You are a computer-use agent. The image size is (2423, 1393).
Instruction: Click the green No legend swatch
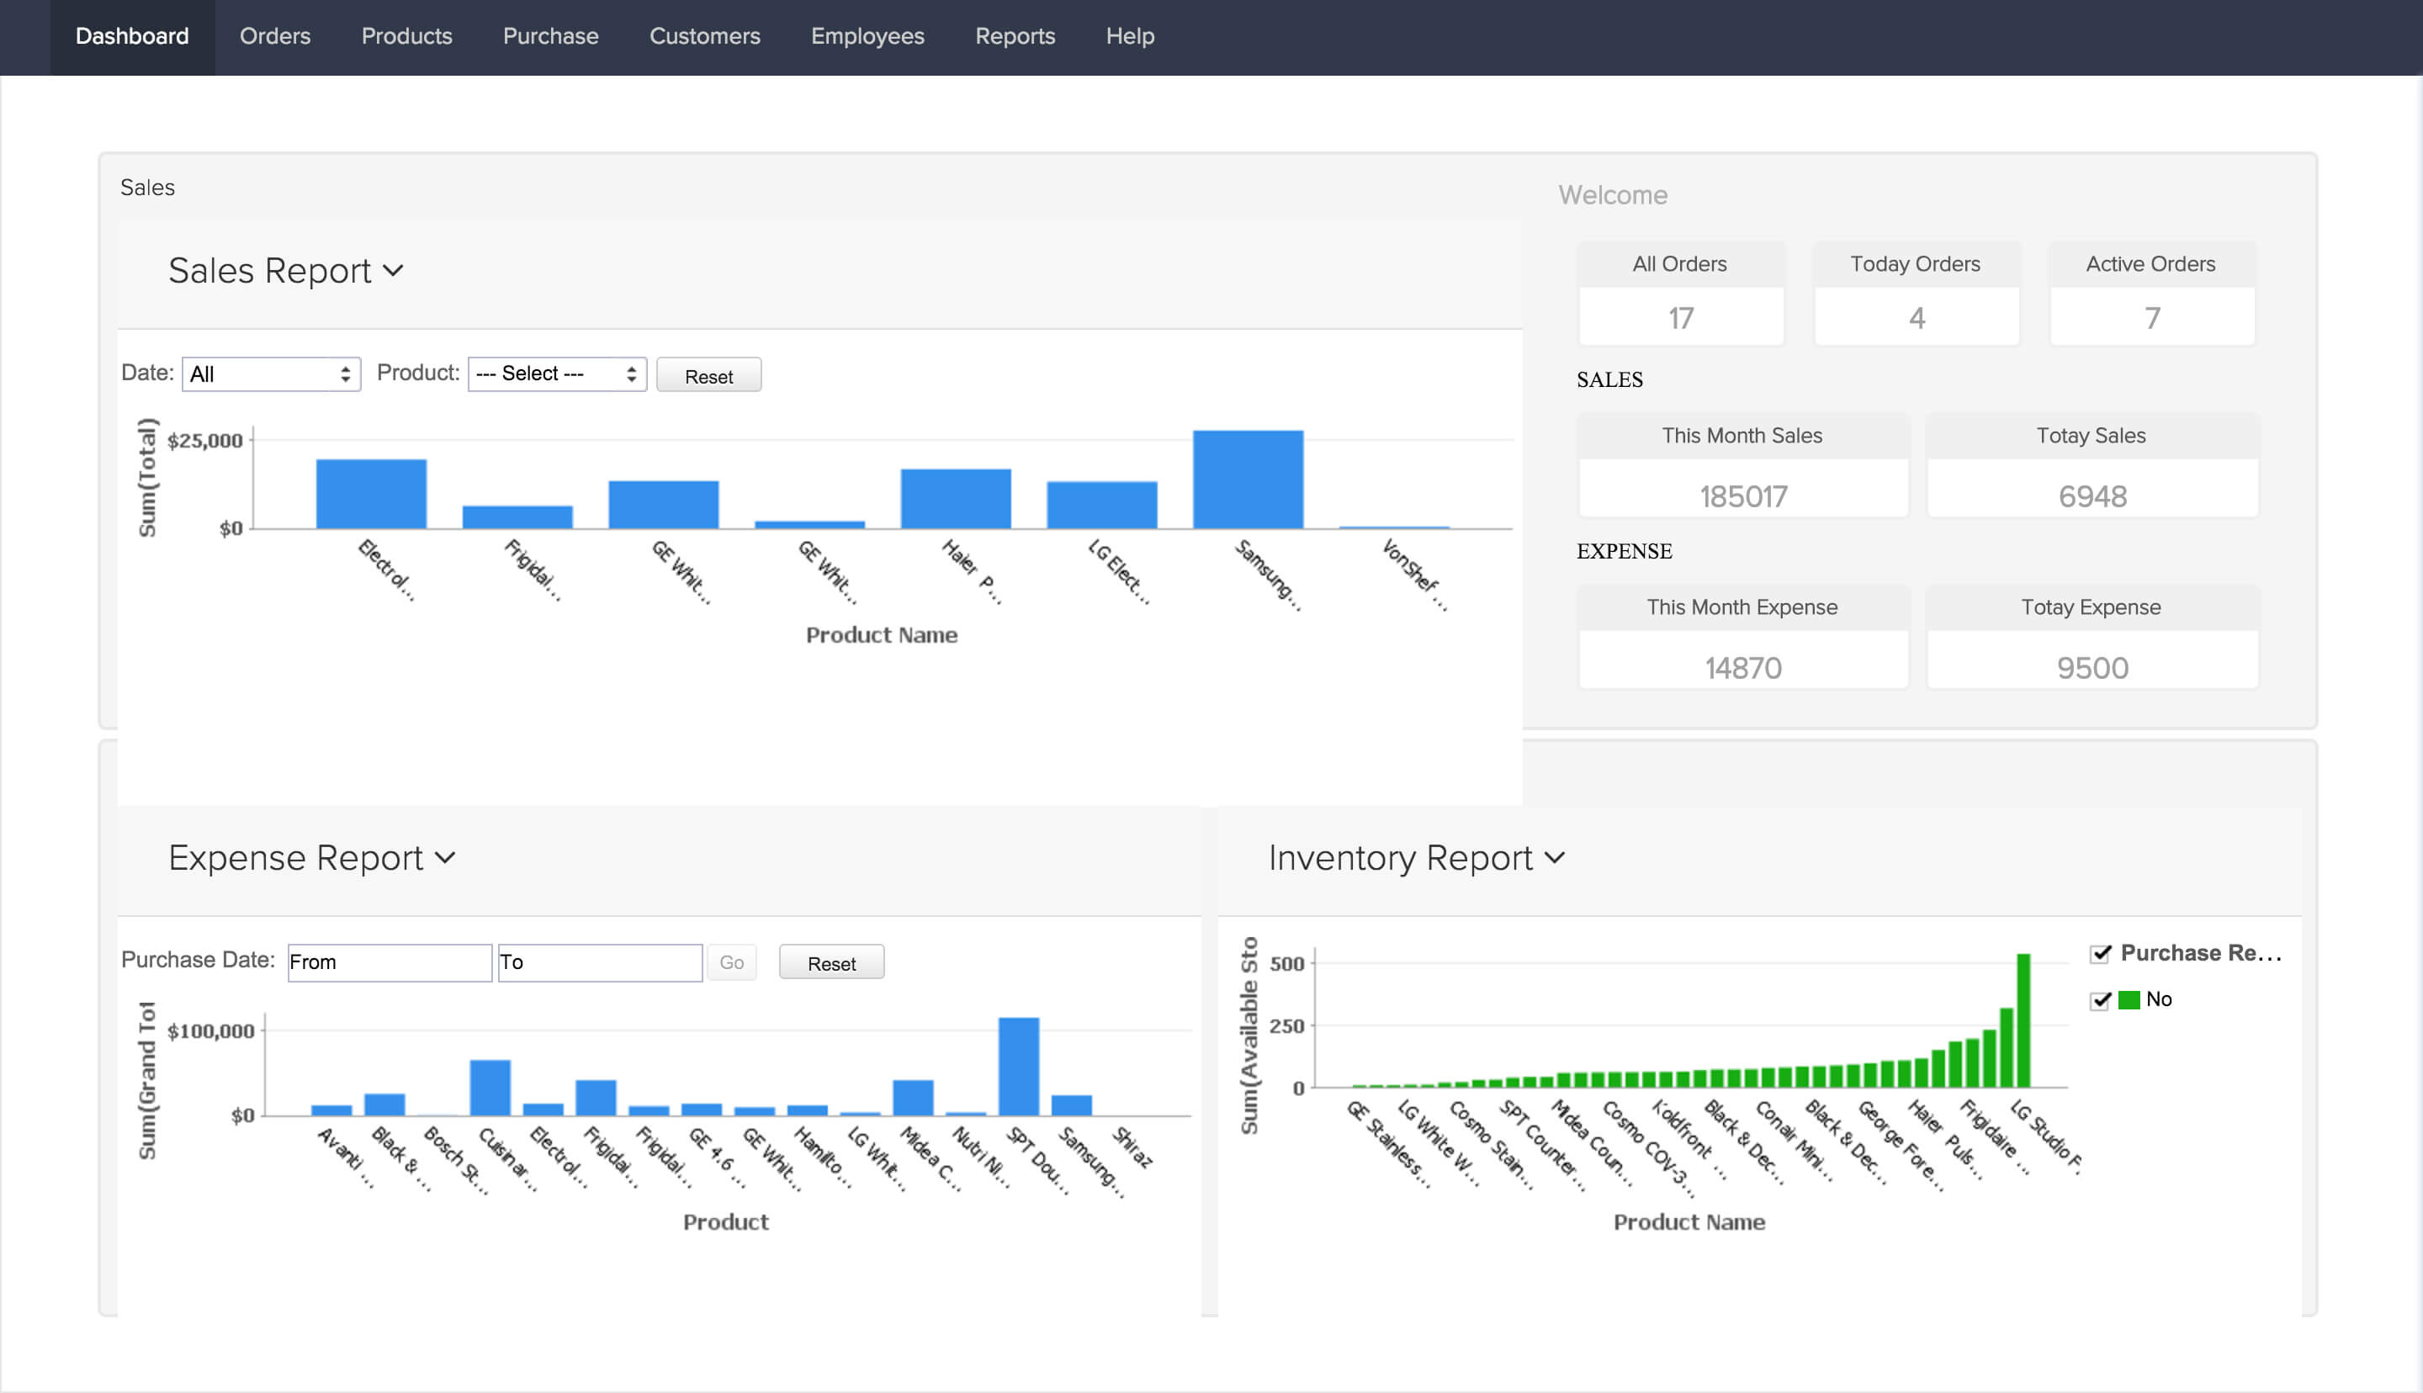[x=2129, y=1001]
